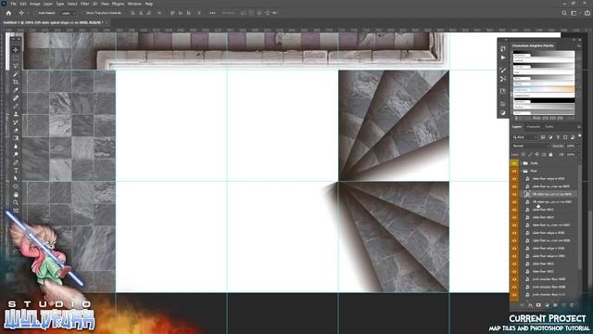Viewport: 593px width, 334px height.
Task: Expand the Walls group arrow
Action: tap(521, 163)
